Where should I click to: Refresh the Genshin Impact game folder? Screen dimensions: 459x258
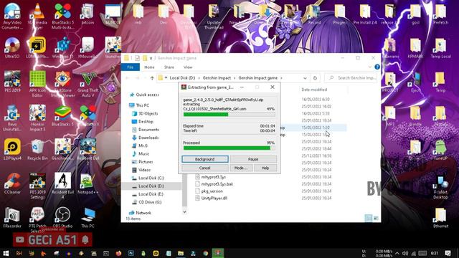coord(315,78)
